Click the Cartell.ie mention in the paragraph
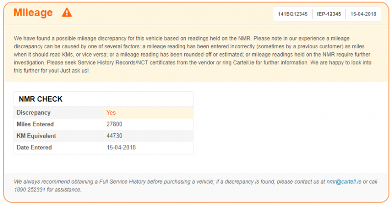The height and width of the screenshot is (205, 392). coord(244,62)
